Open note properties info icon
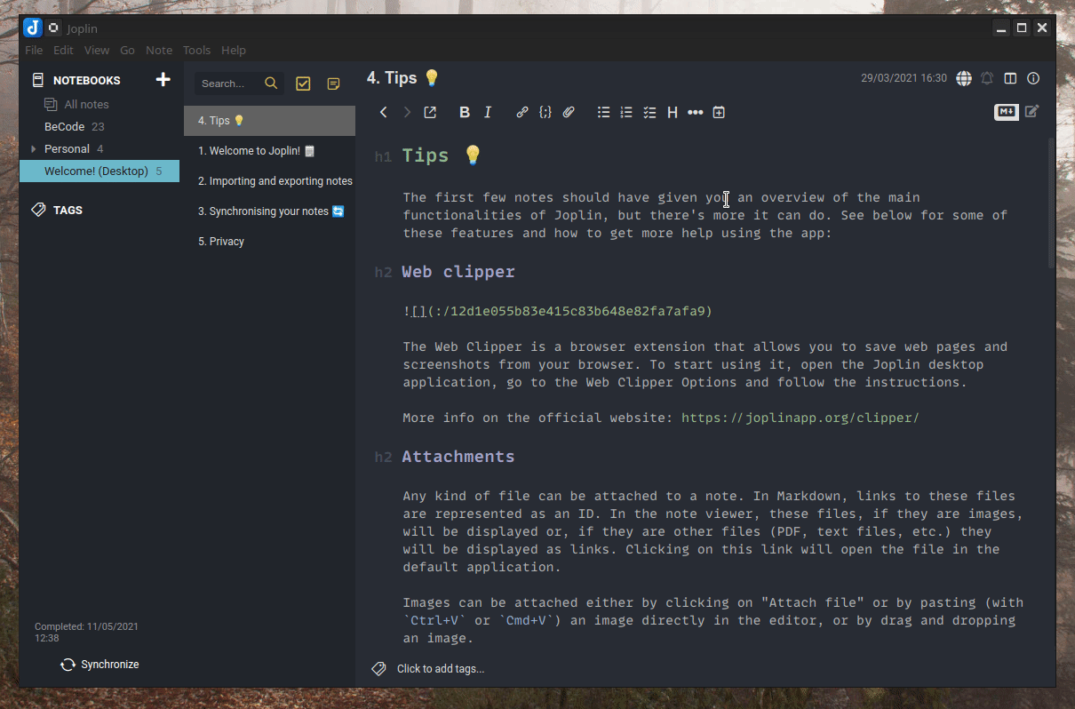The image size is (1075, 709). (x=1033, y=78)
